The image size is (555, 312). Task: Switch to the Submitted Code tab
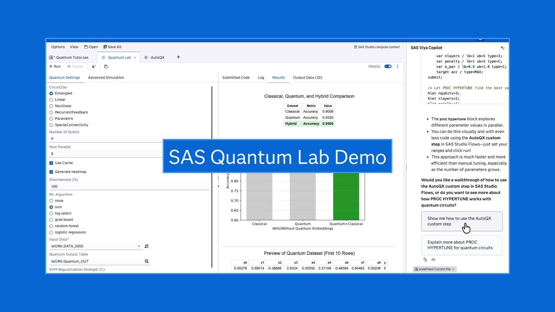(236, 77)
